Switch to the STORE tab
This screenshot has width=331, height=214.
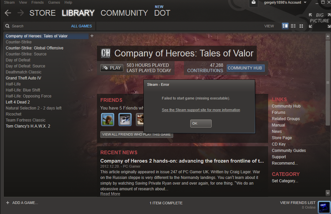(42, 13)
